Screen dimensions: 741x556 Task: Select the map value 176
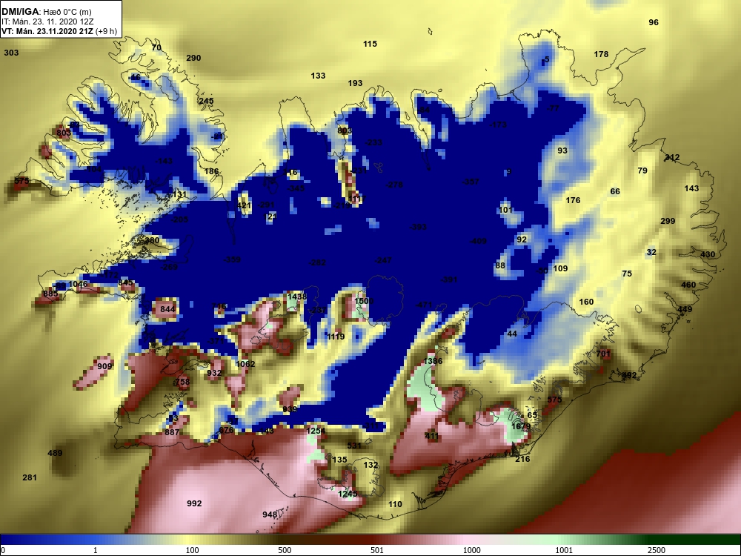tap(573, 200)
